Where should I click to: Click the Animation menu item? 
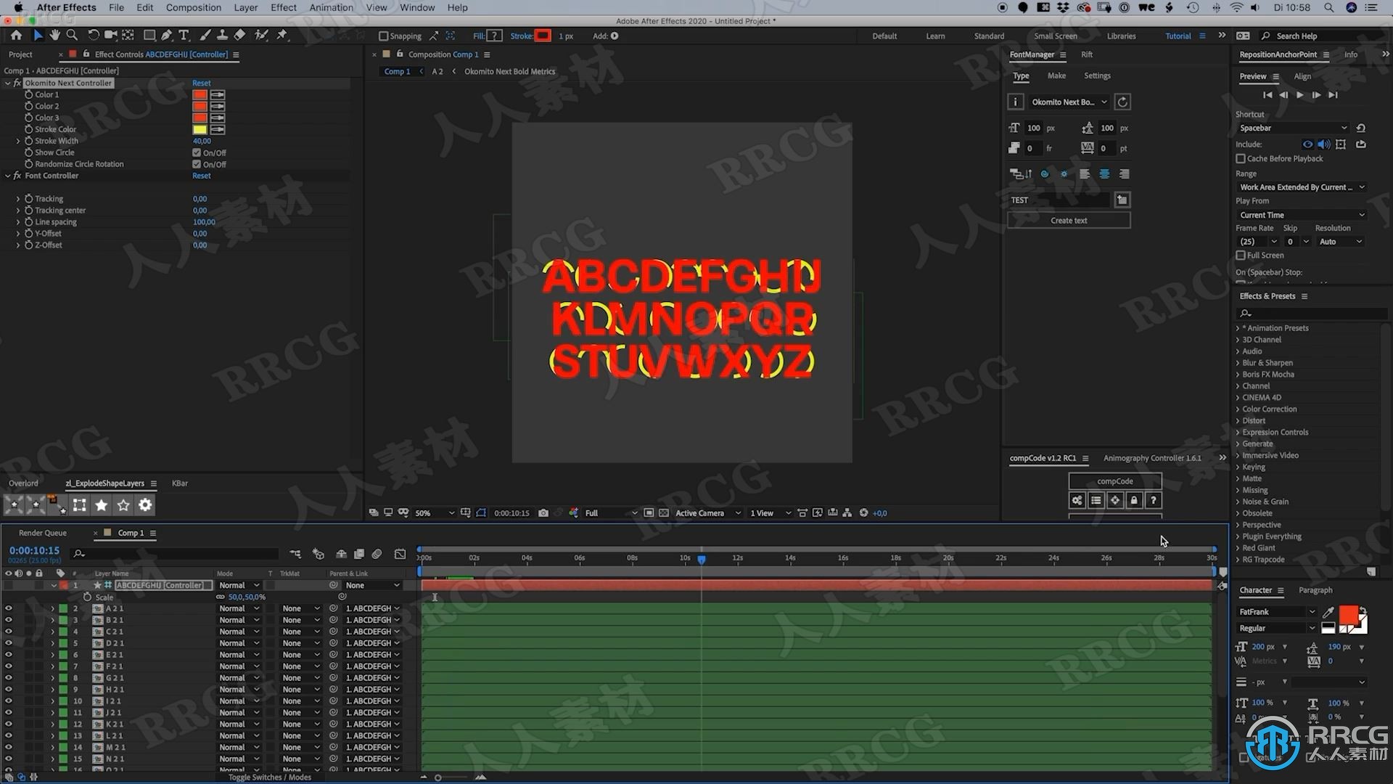click(331, 8)
